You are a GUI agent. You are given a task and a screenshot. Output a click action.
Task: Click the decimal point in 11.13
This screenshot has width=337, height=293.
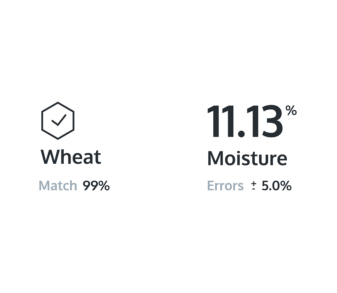click(241, 134)
